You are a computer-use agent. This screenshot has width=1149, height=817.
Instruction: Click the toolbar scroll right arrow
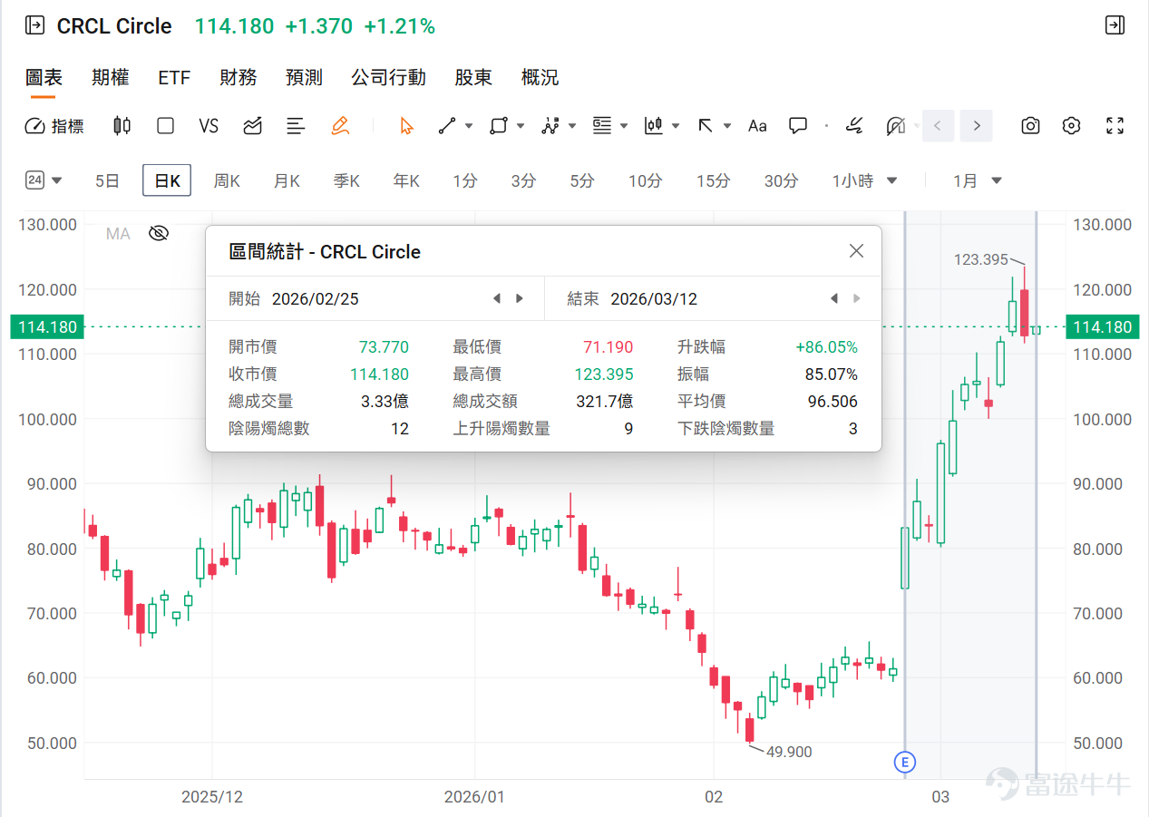tap(977, 126)
